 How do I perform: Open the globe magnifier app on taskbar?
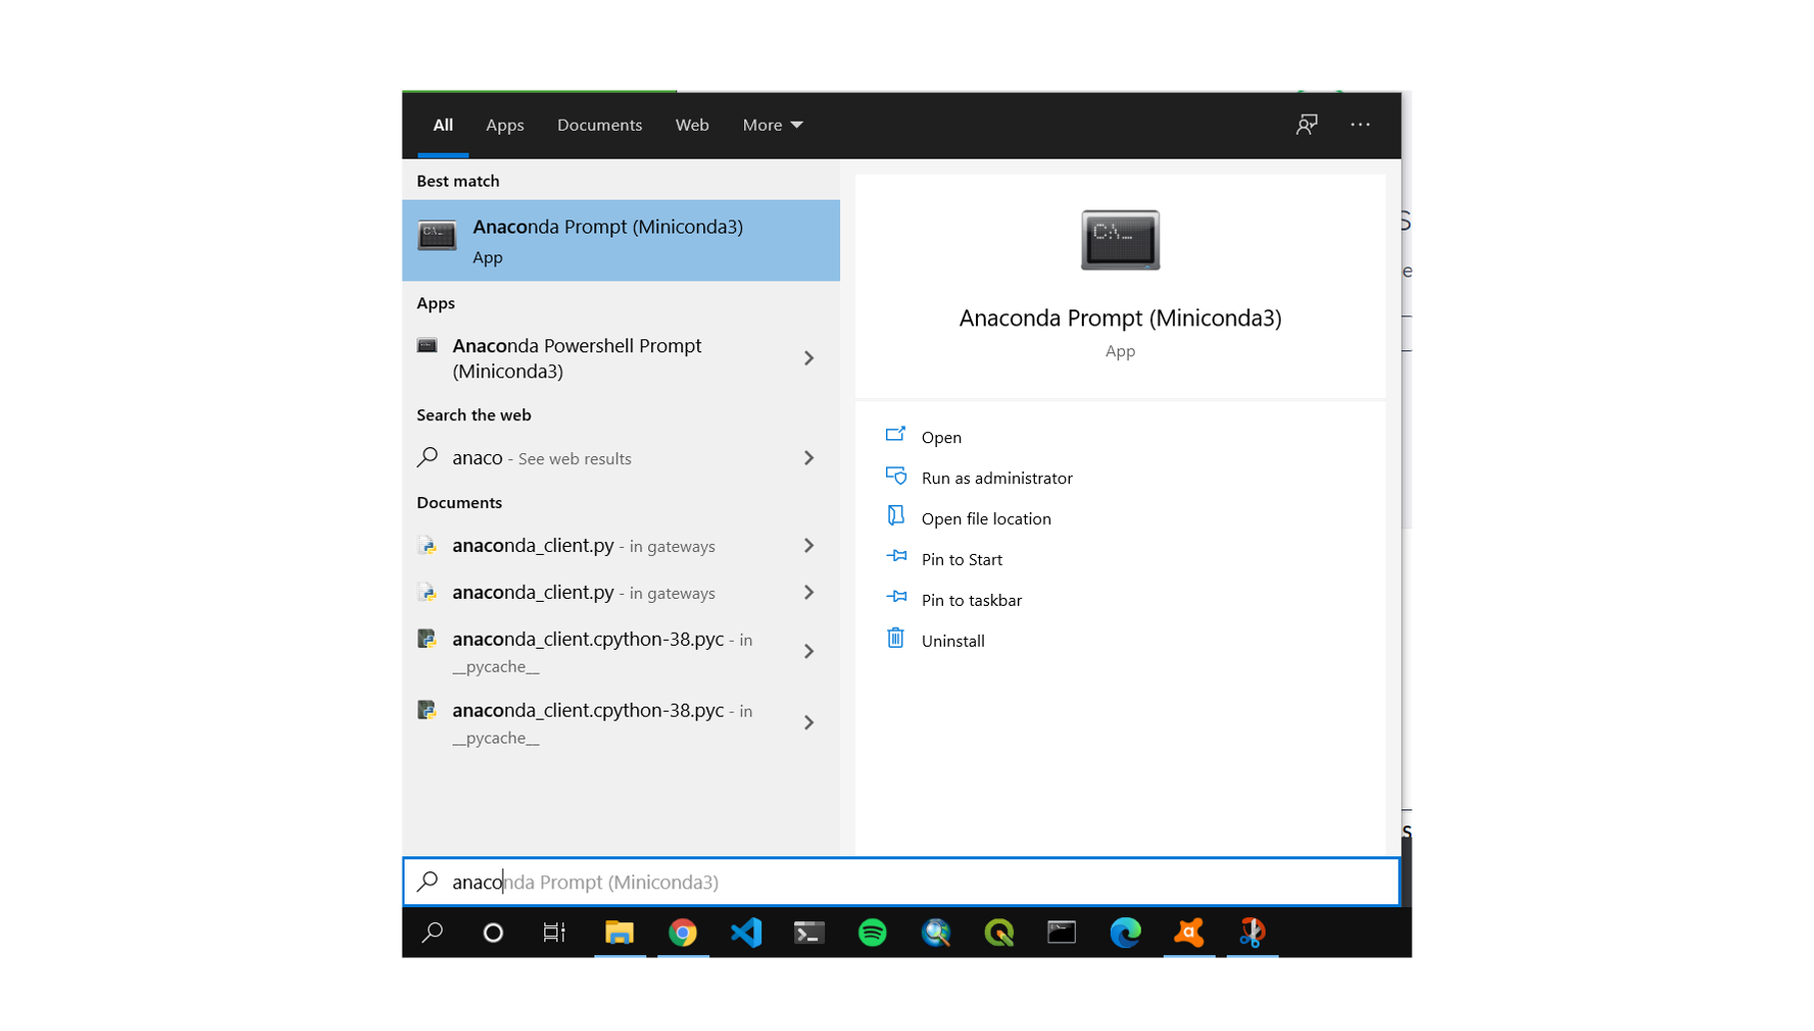pos(936,933)
